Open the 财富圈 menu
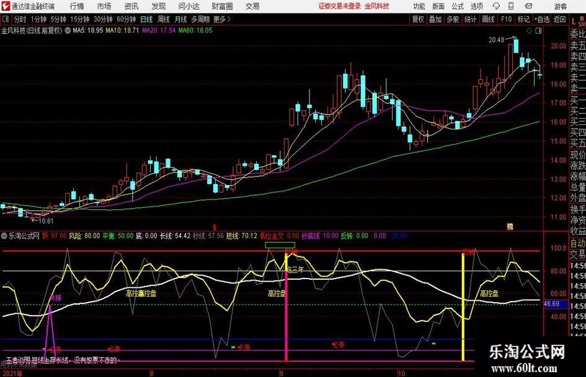 click(222, 6)
